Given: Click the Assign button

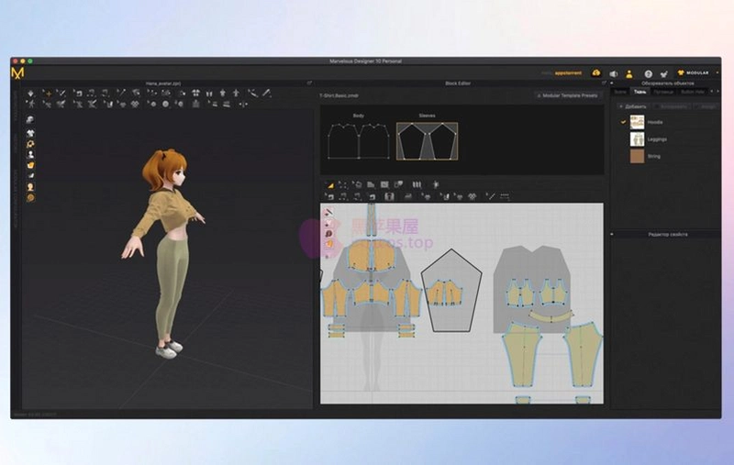Looking at the screenshot, I should [707, 106].
